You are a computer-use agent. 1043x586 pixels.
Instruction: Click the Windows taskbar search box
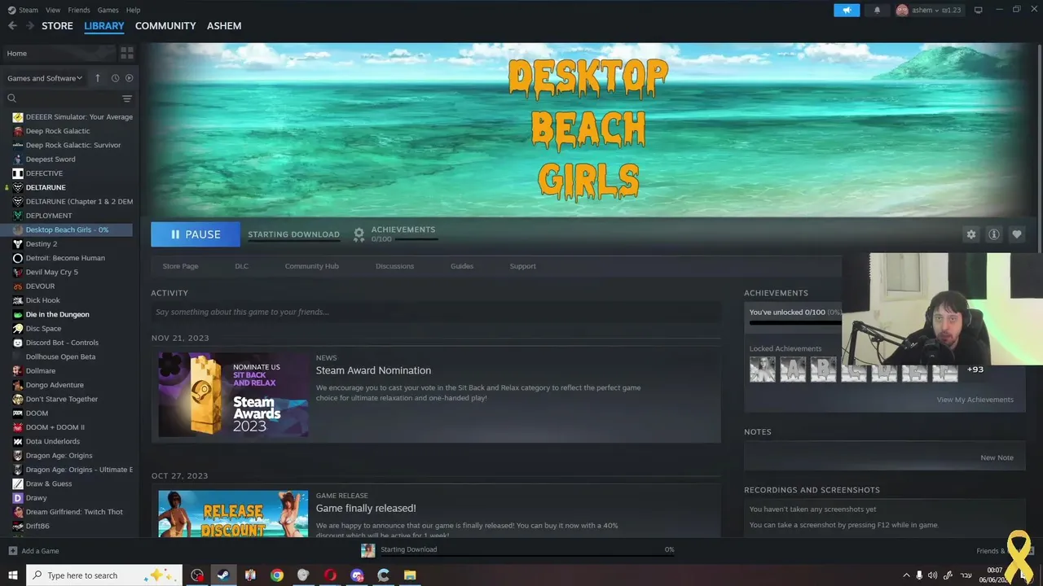(x=103, y=575)
